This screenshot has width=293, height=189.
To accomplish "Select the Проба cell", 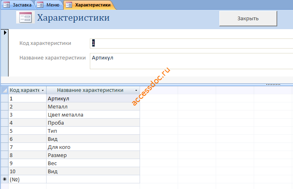I will [x=93, y=123].
